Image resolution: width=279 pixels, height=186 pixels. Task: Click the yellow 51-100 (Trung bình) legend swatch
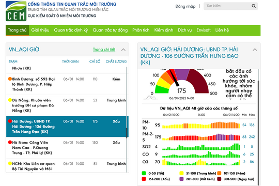click(181, 173)
